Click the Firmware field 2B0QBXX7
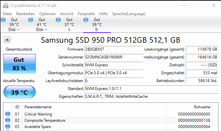The width and height of the screenshot is (221, 131). point(114,49)
